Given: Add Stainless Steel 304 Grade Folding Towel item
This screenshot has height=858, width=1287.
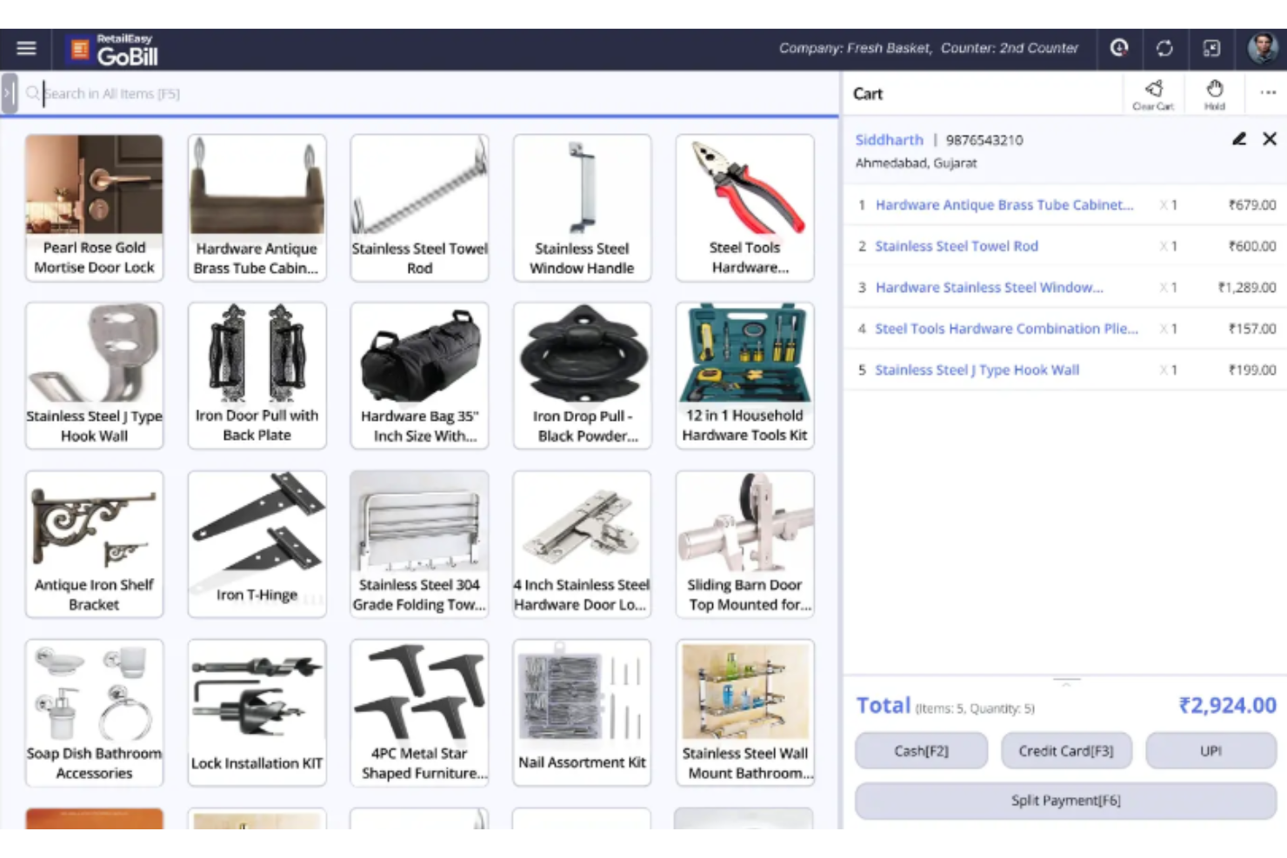Looking at the screenshot, I should (419, 544).
